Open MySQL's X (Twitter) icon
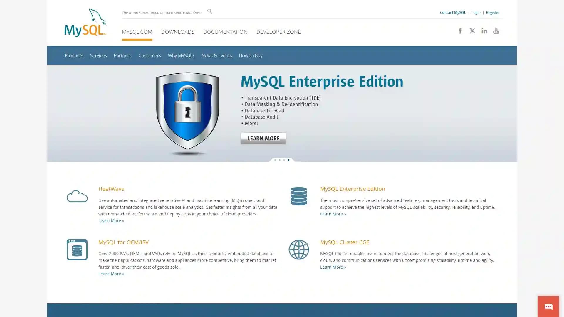The image size is (564, 317). 472,31
